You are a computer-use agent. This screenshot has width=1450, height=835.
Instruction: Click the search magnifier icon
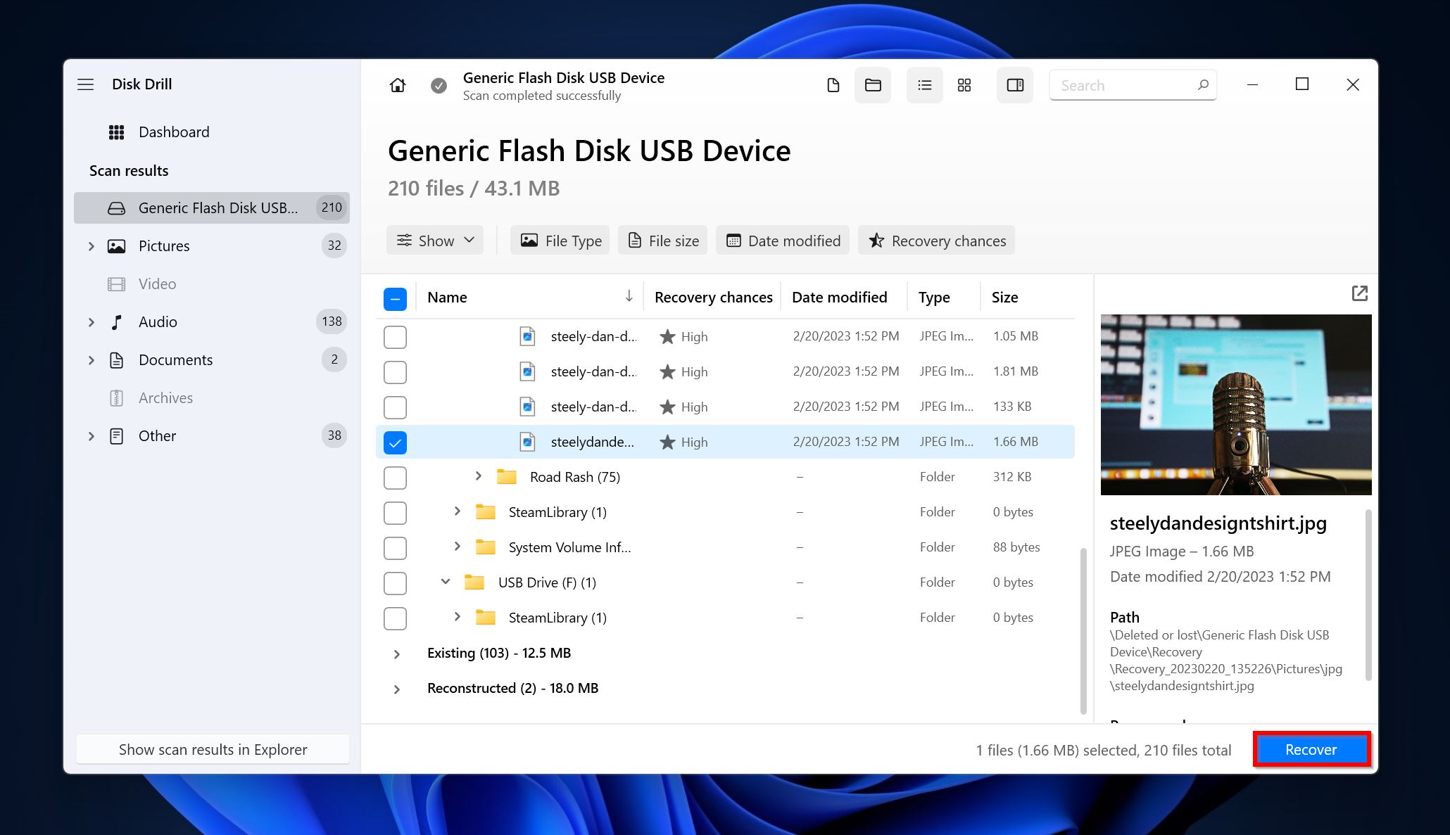[1203, 85]
